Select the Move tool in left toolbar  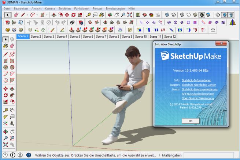(x=5, y=88)
